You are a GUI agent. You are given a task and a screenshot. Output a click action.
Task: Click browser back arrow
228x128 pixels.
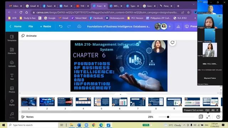[x=9, y=12]
